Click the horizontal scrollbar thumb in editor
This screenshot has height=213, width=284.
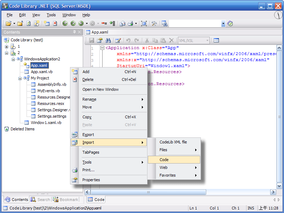(148, 192)
